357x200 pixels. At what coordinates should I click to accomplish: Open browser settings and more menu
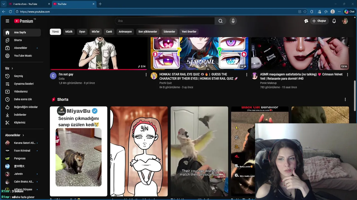(339, 12)
